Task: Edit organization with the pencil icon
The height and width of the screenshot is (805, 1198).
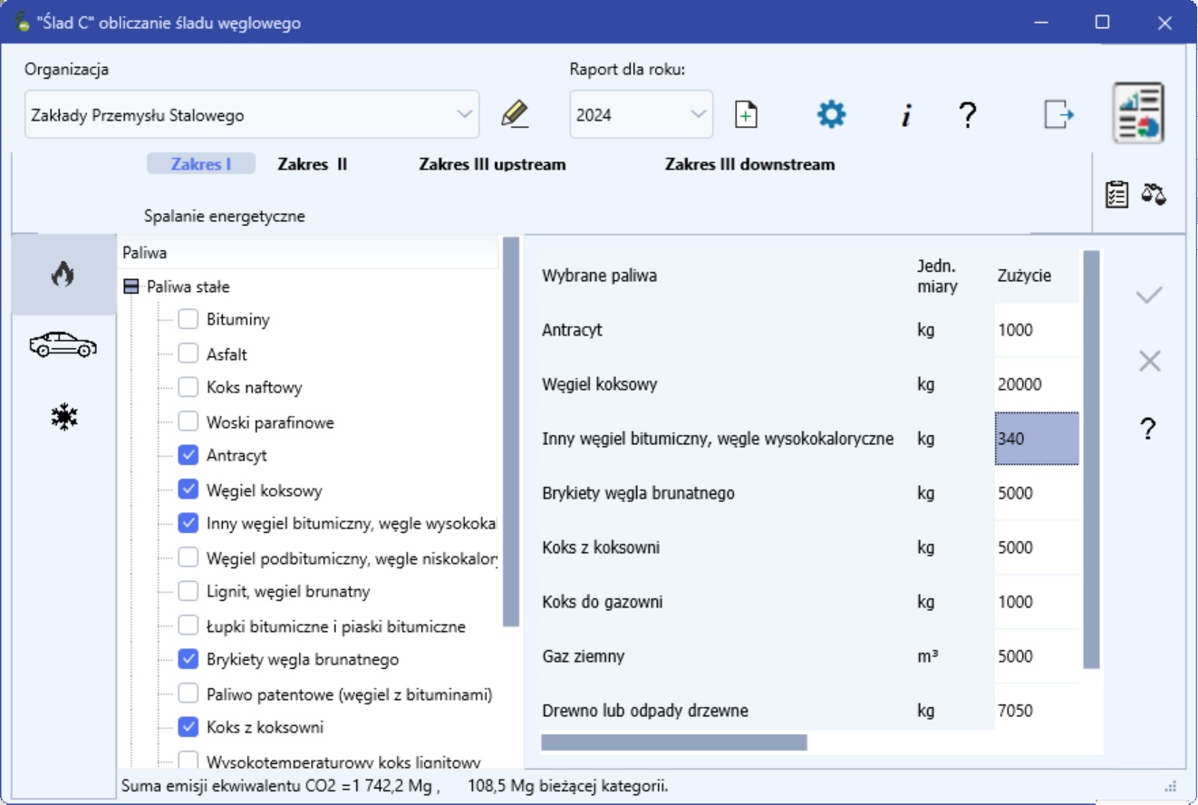Action: [x=515, y=115]
